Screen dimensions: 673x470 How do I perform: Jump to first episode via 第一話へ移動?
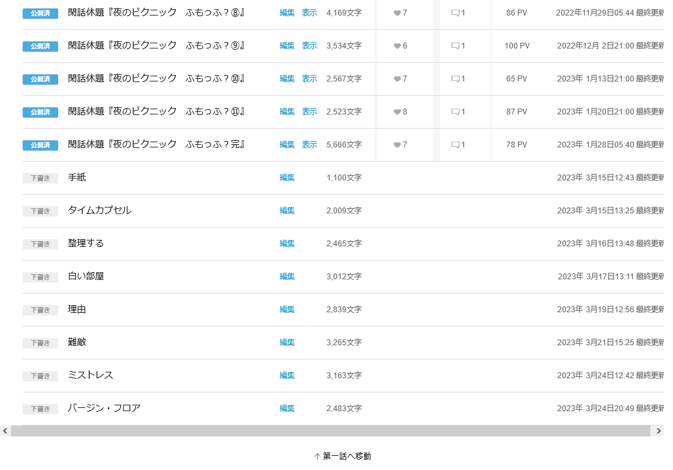coord(343,456)
